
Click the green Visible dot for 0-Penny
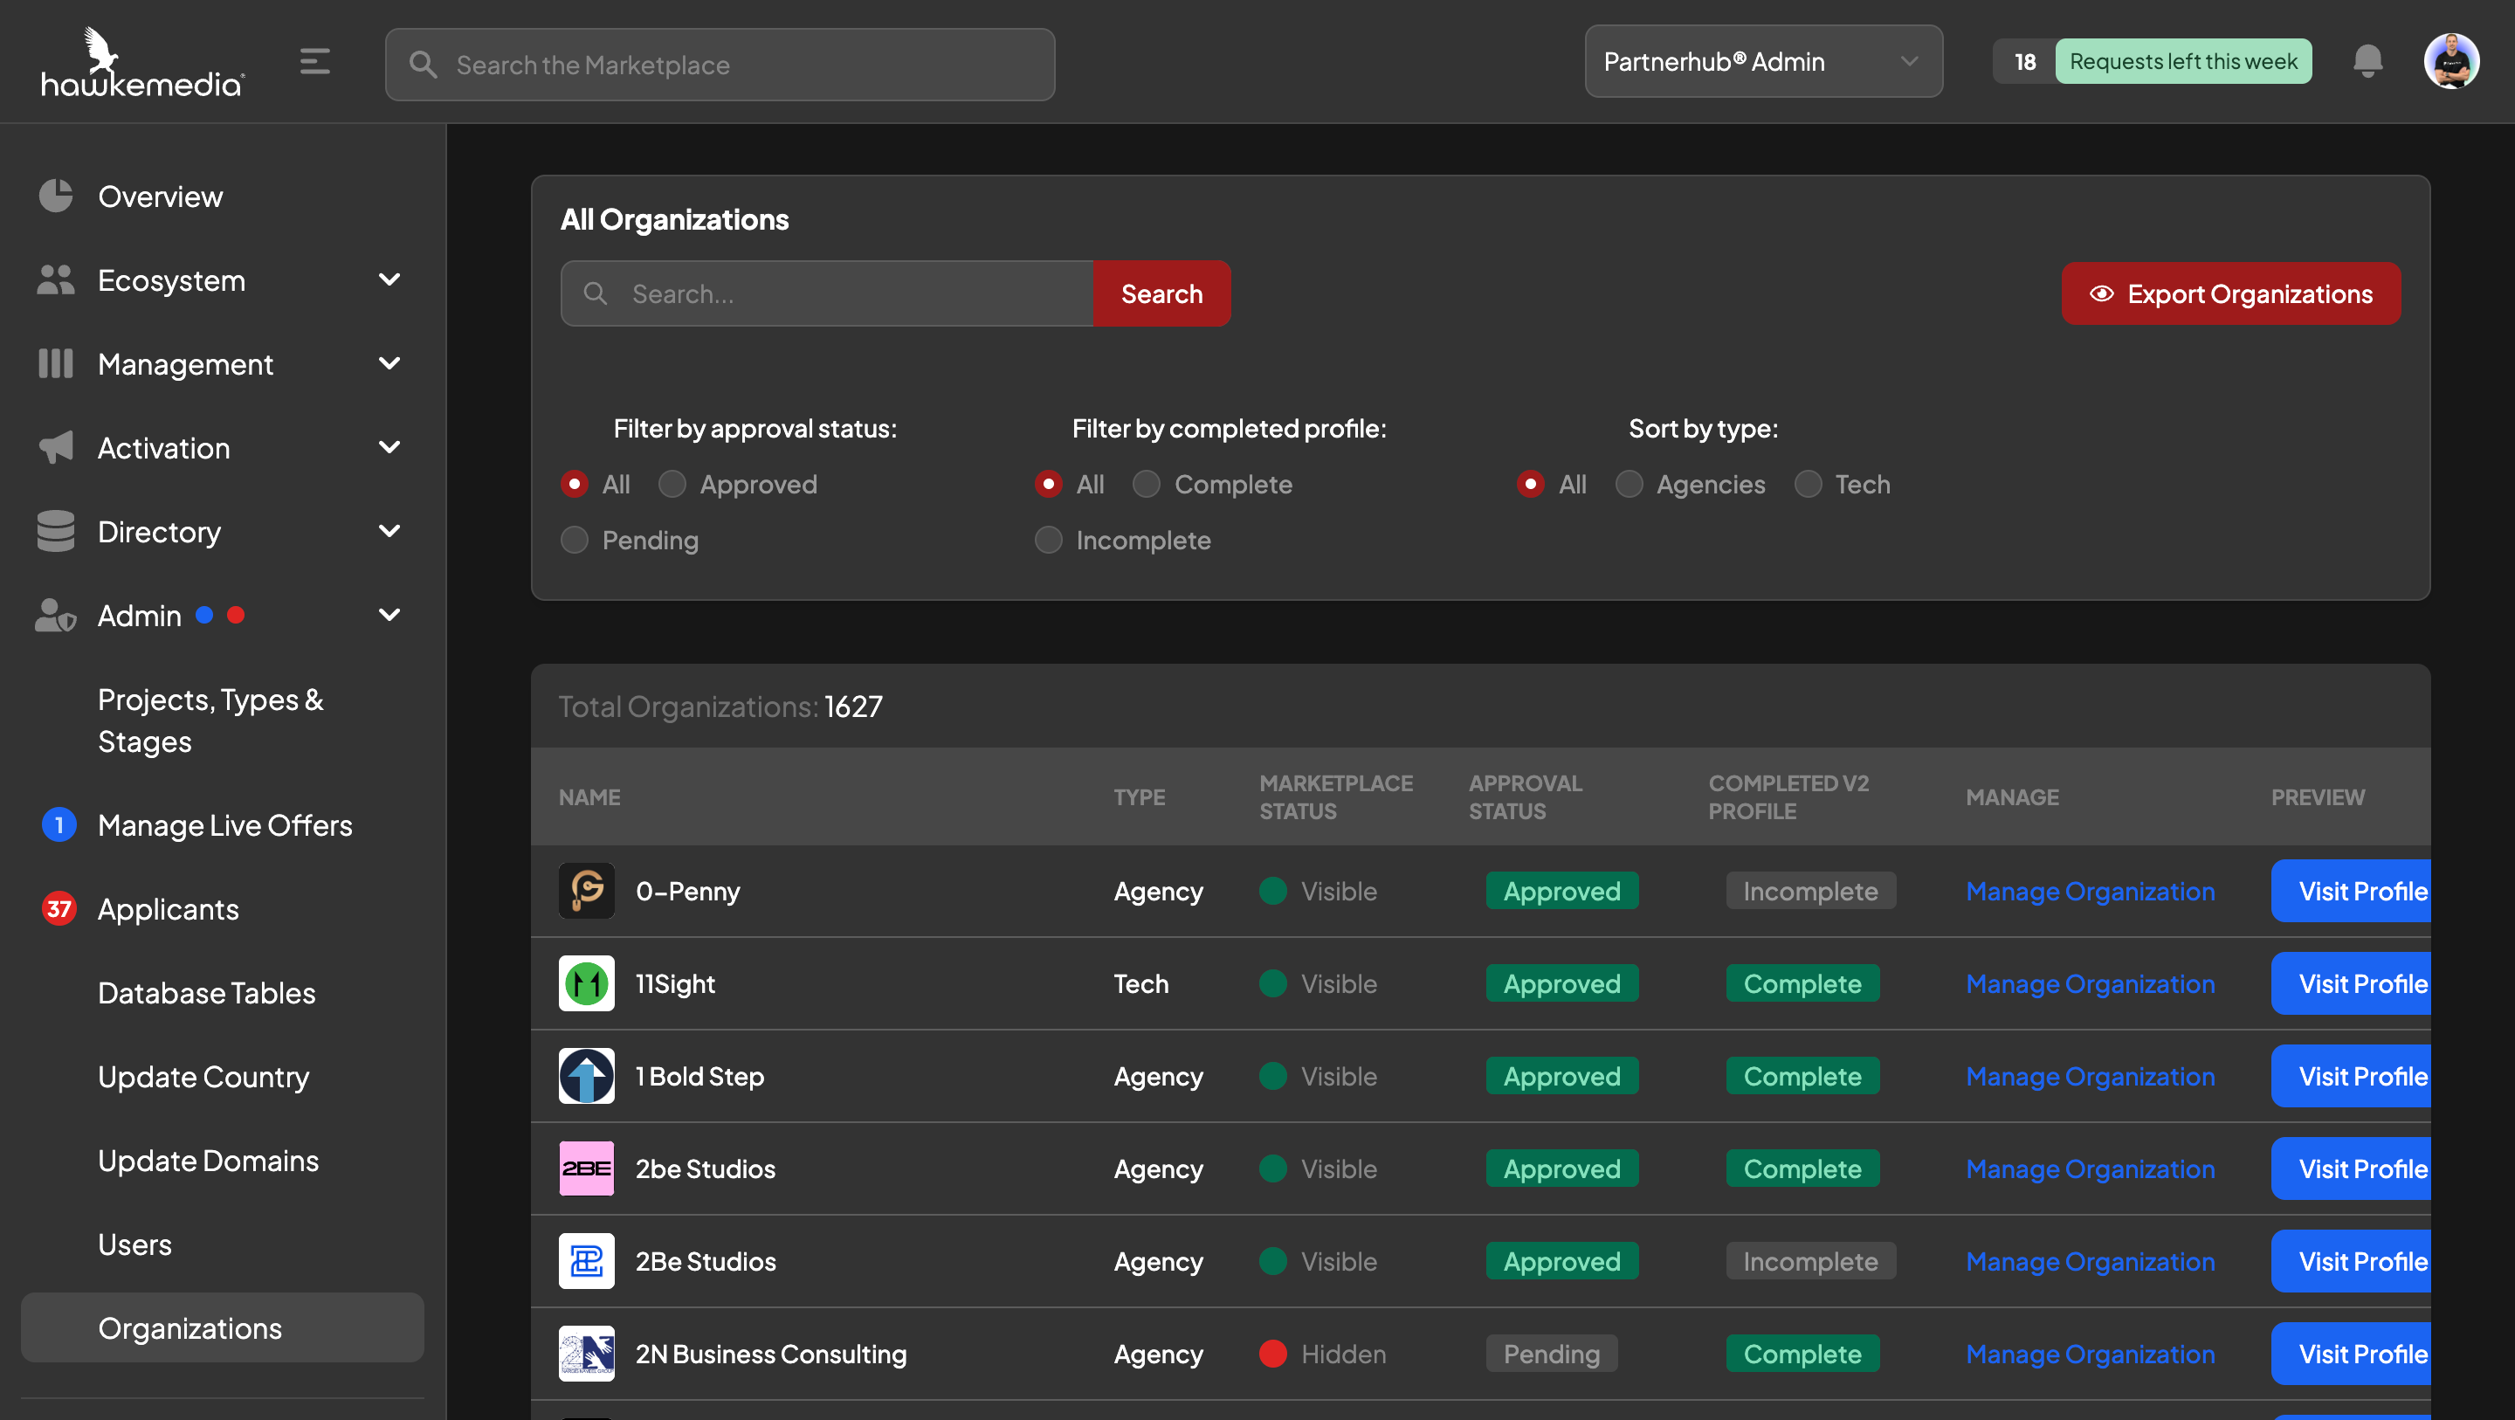coord(1272,891)
